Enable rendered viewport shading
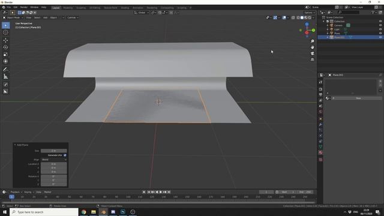The width and height of the screenshot is (384, 216). point(310,17)
